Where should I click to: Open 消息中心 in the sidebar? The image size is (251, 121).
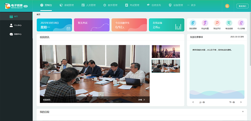click(16, 34)
